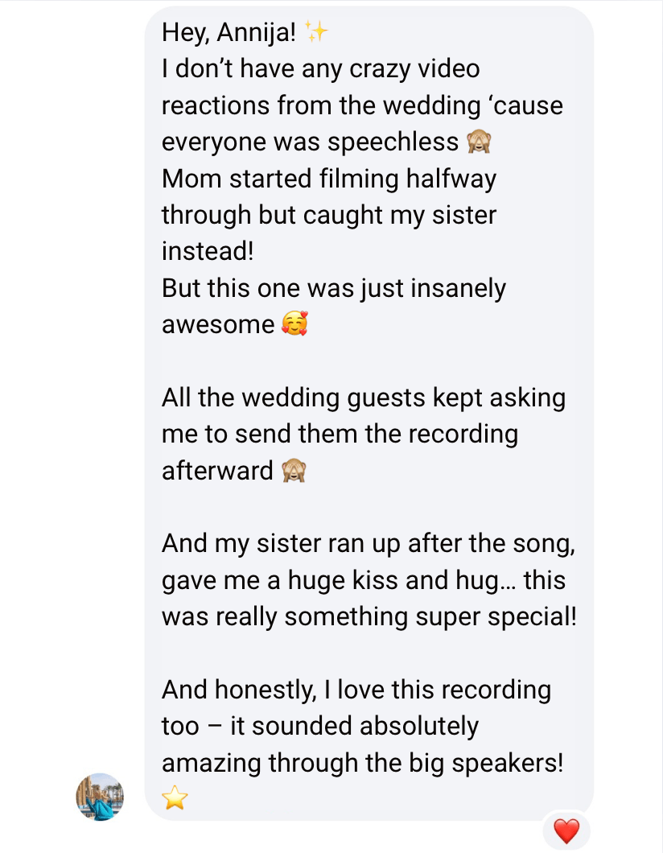Click the line "amazing through the big speakers!"
The height and width of the screenshot is (853, 663).
[363, 762]
